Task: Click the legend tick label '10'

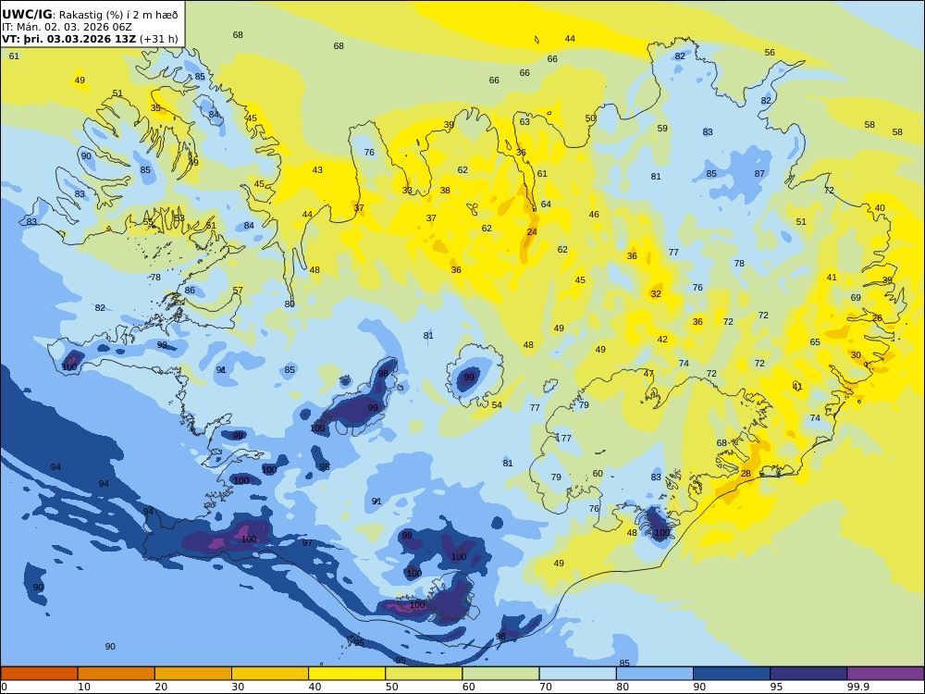Action: [x=84, y=687]
